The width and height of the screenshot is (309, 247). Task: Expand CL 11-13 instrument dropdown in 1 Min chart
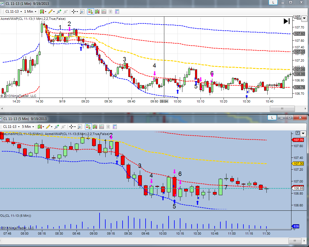tap(21, 12)
